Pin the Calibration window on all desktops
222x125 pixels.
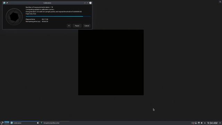click(7, 3)
